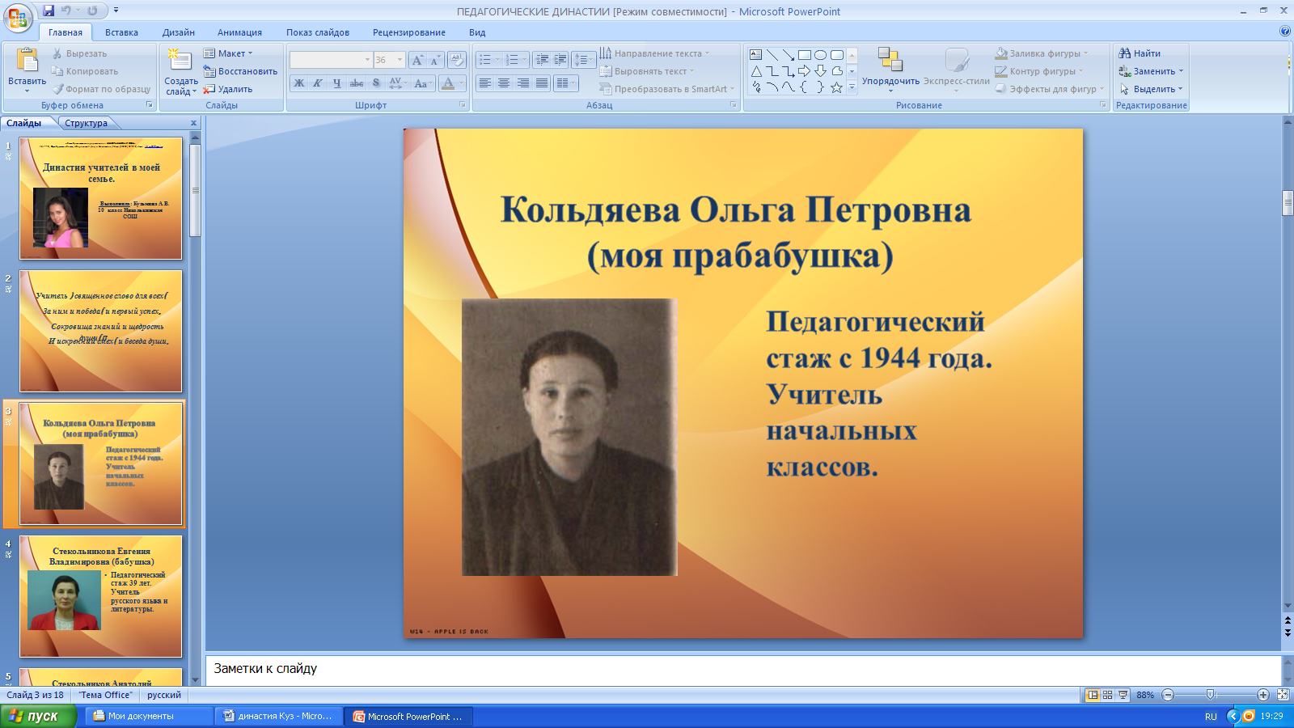Increase the font size with the A-up icon
Image resolution: width=1294 pixels, height=728 pixels.
coord(417,60)
